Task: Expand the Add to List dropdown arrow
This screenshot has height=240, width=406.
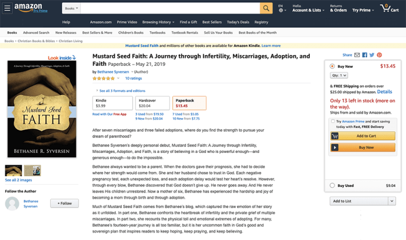Action: coord(392,201)
